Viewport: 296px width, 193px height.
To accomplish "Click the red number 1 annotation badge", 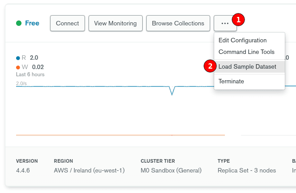I will click(238, 20).
